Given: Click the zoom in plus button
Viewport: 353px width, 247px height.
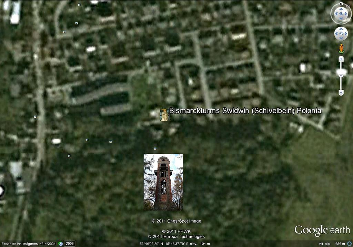Looking at the screenshot, I should (x=341, y=59).
